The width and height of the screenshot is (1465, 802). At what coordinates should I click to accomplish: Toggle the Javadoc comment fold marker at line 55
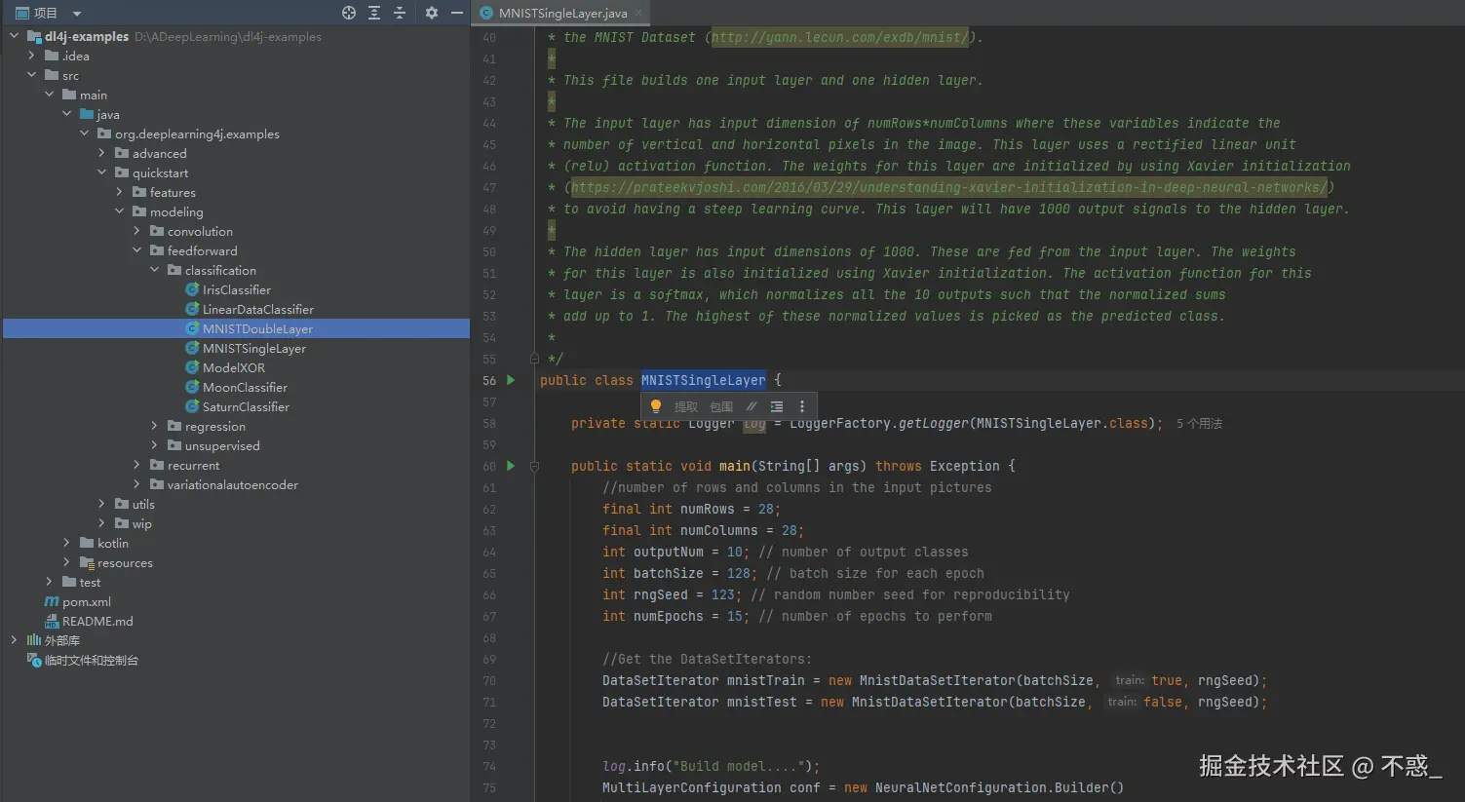click(x=534, y=359)
